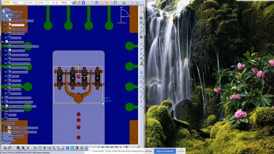Toggle the Hide/Show icon in bottom toolbar
274x154 pixels.
pos(82,148)
